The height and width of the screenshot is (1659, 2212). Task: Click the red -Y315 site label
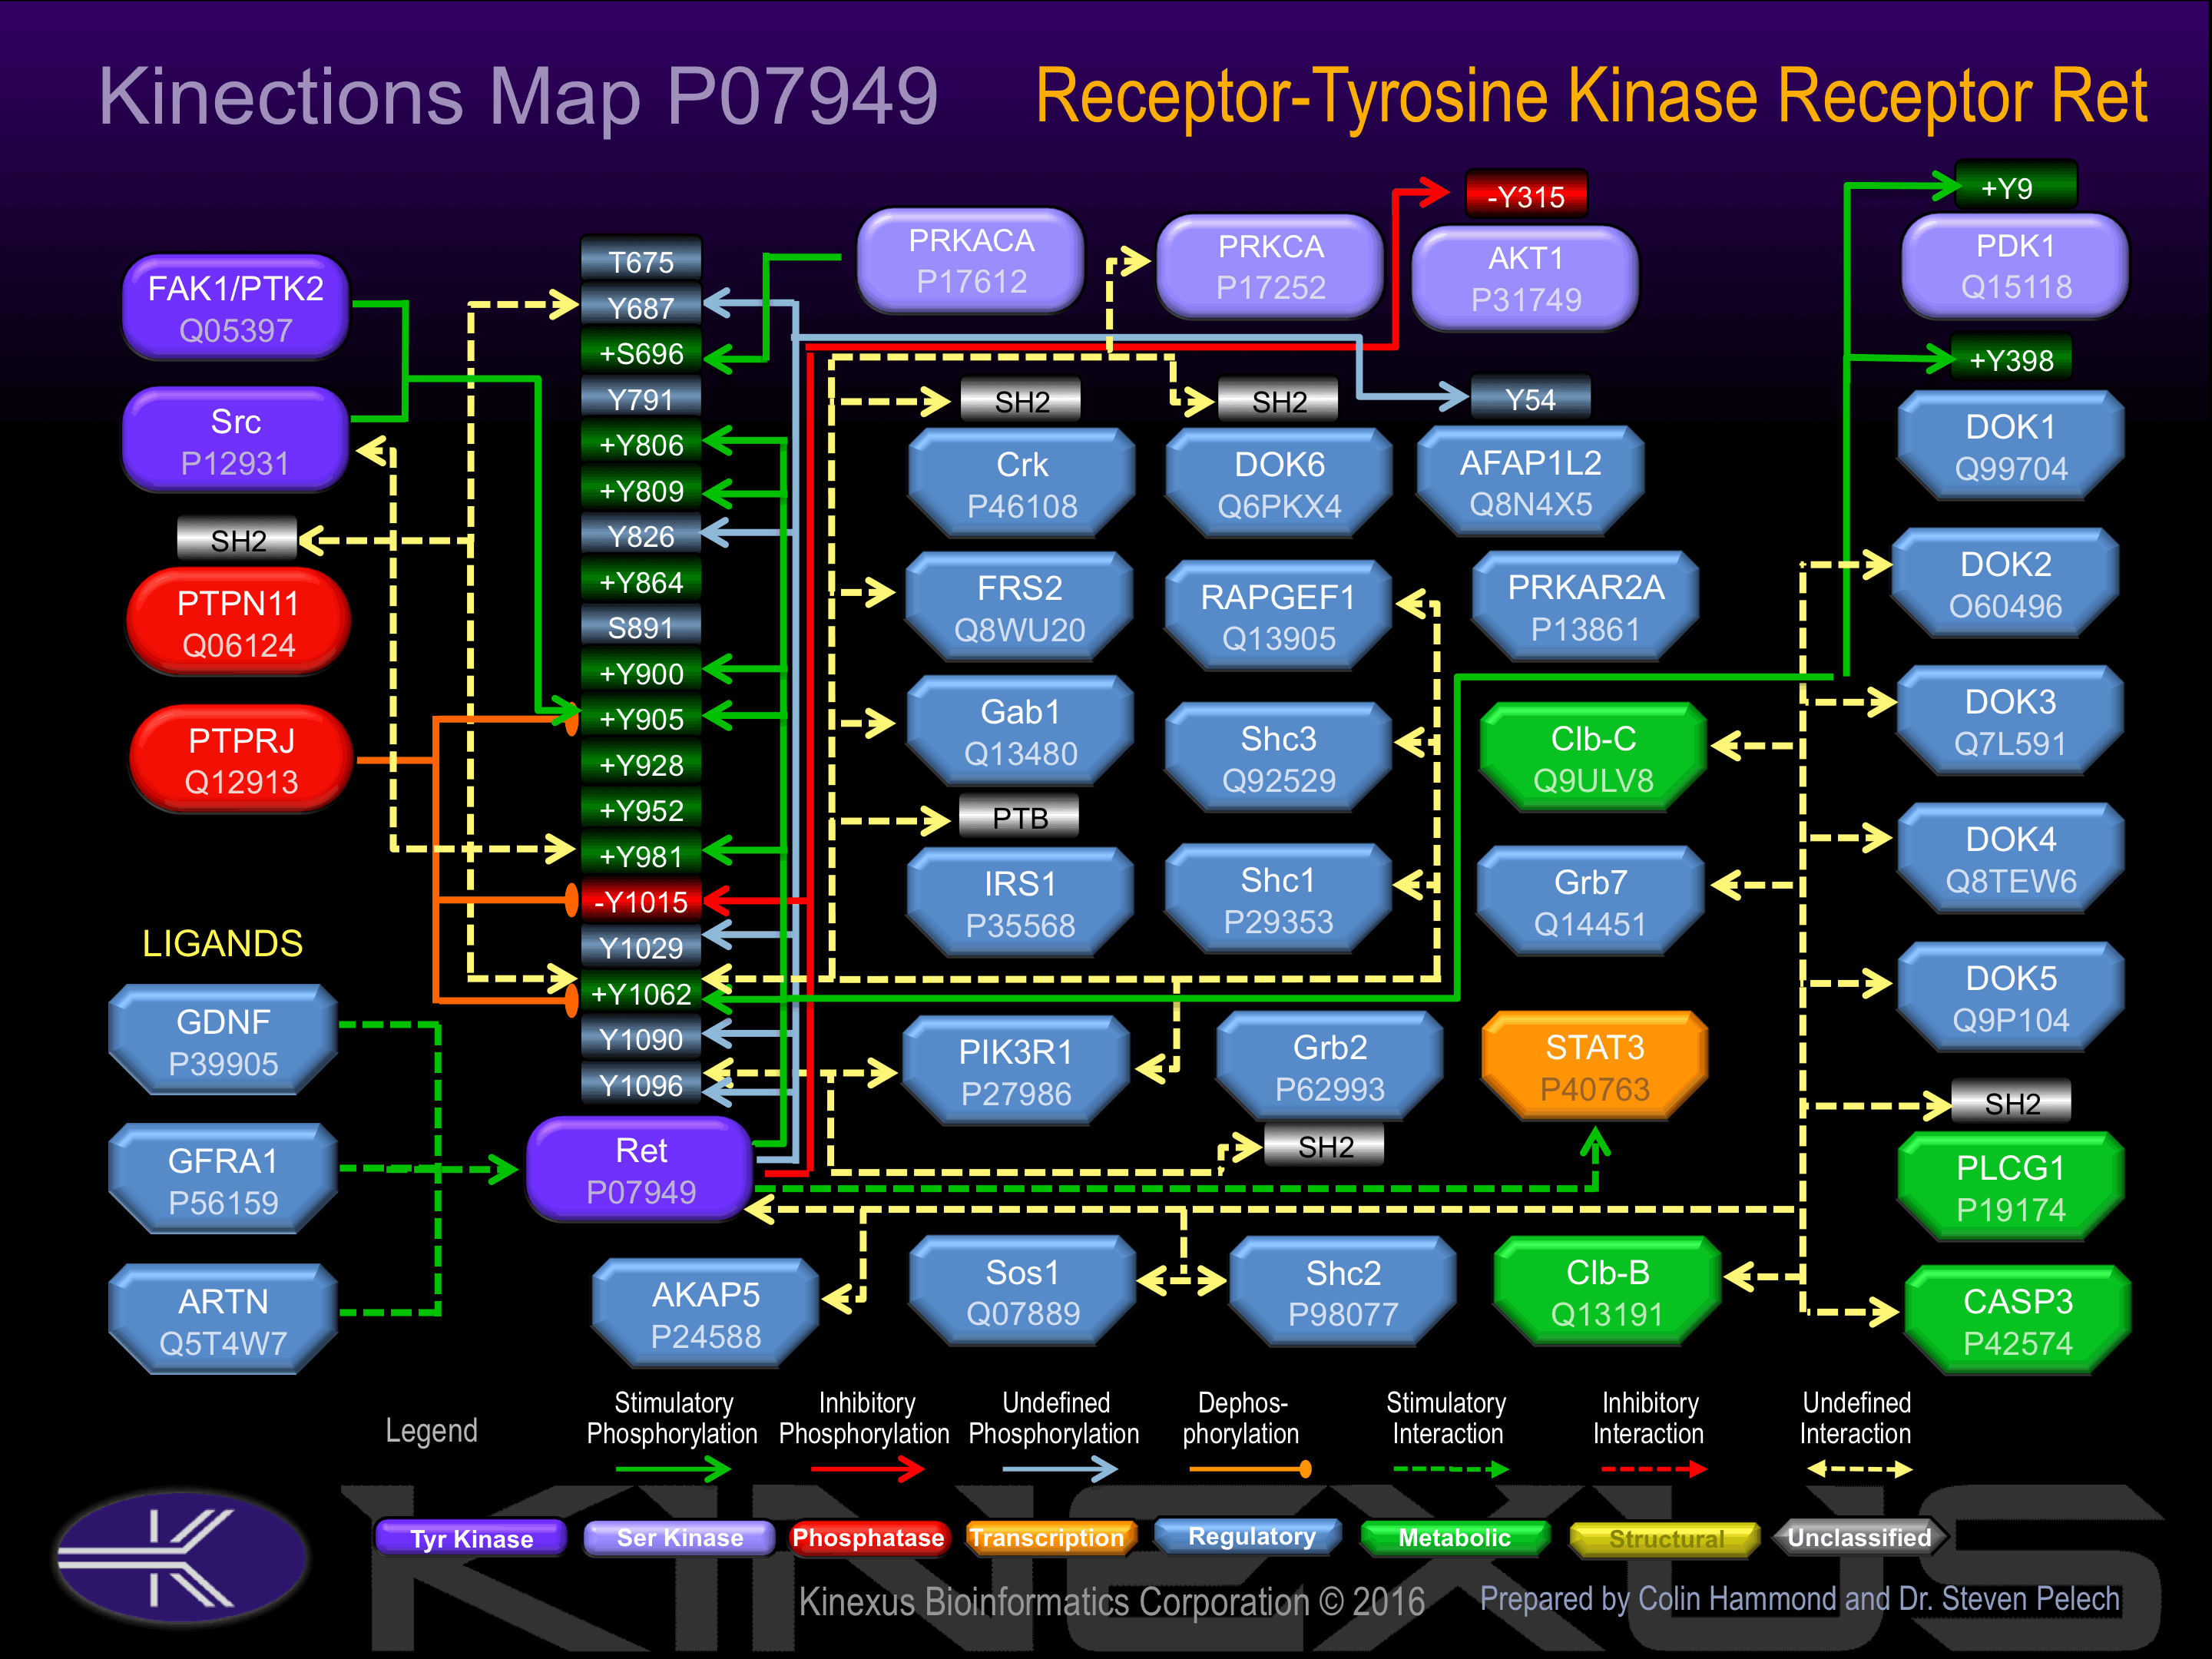click(x=1526, y=195)
